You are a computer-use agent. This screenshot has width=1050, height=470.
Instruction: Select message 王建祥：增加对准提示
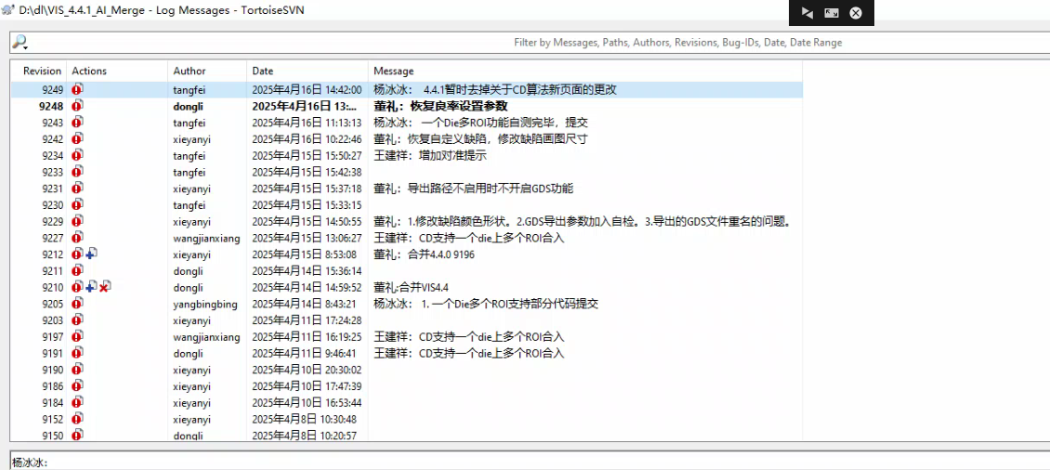(429, 156)
